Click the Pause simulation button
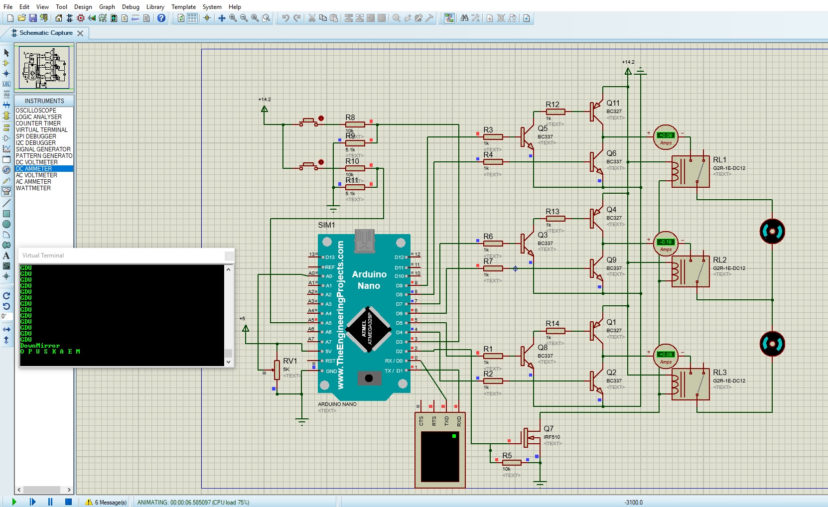Image resolution: width=828 pixels, height=507 pixels. pyautogui.click(x=50, y=502)
